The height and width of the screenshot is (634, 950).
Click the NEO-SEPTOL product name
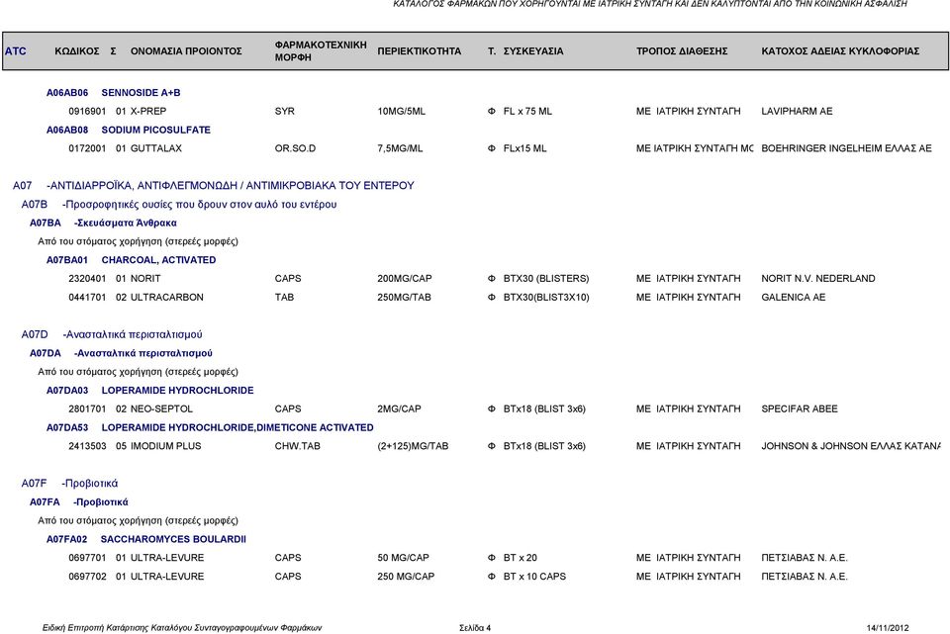tap(161, 409)
